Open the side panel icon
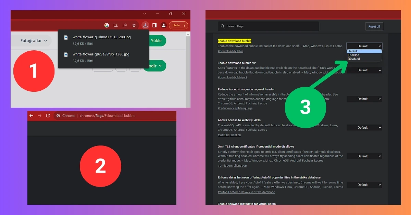411x215 pixels. (155, 25)
